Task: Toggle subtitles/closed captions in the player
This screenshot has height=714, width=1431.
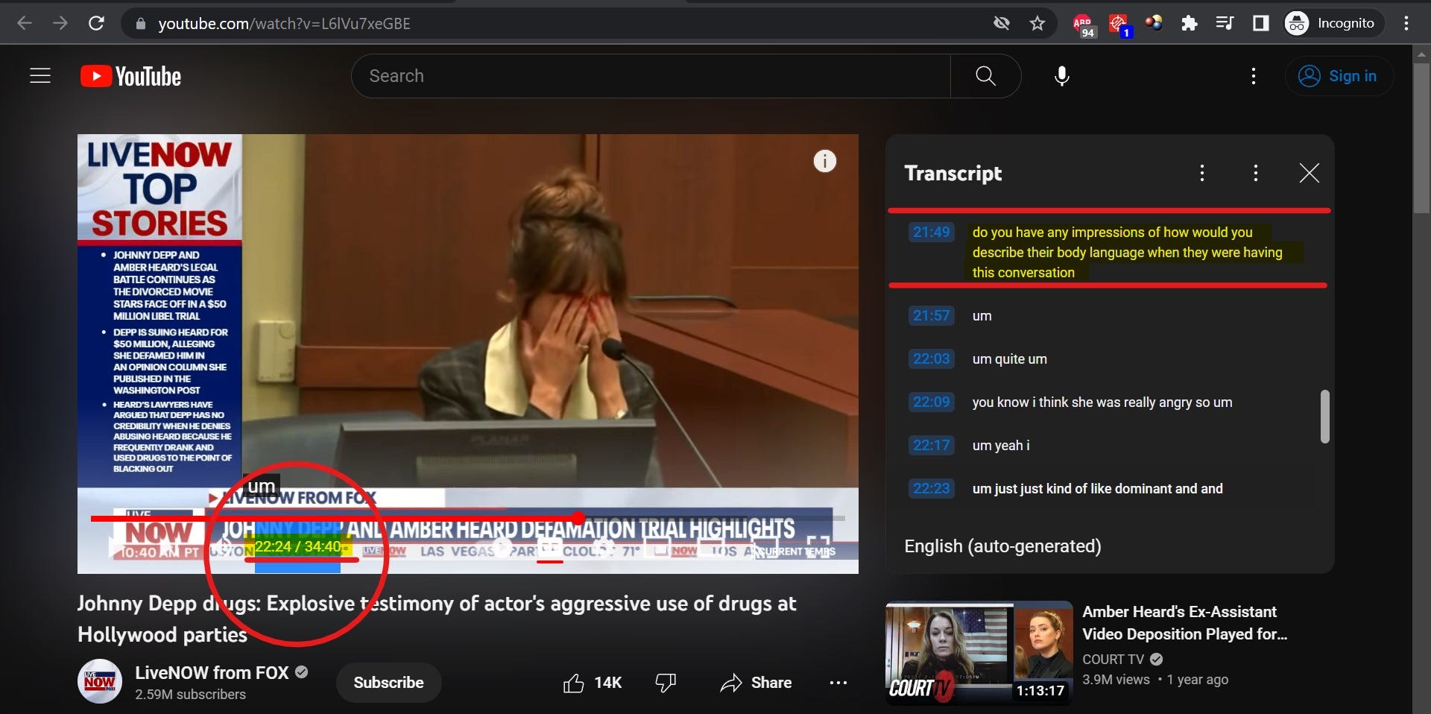Action: click(x=550, y=547)
